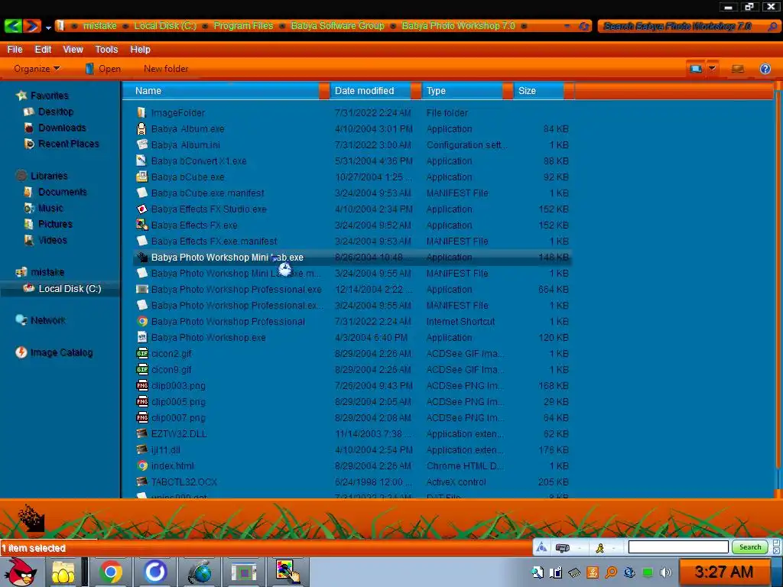Expand the Organize dropdown
The width and height of the screenshot is (783, 587).
[x=37, y=69]
